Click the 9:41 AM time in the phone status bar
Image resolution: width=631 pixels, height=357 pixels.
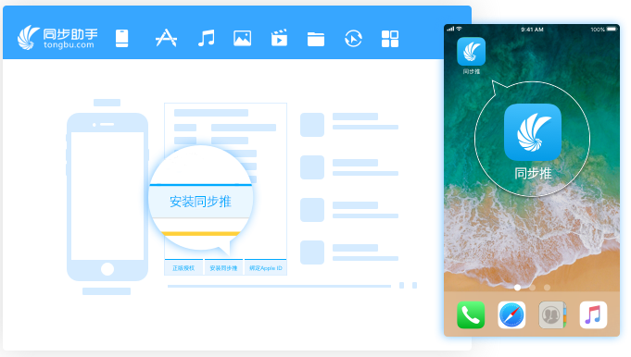[532, 30]
